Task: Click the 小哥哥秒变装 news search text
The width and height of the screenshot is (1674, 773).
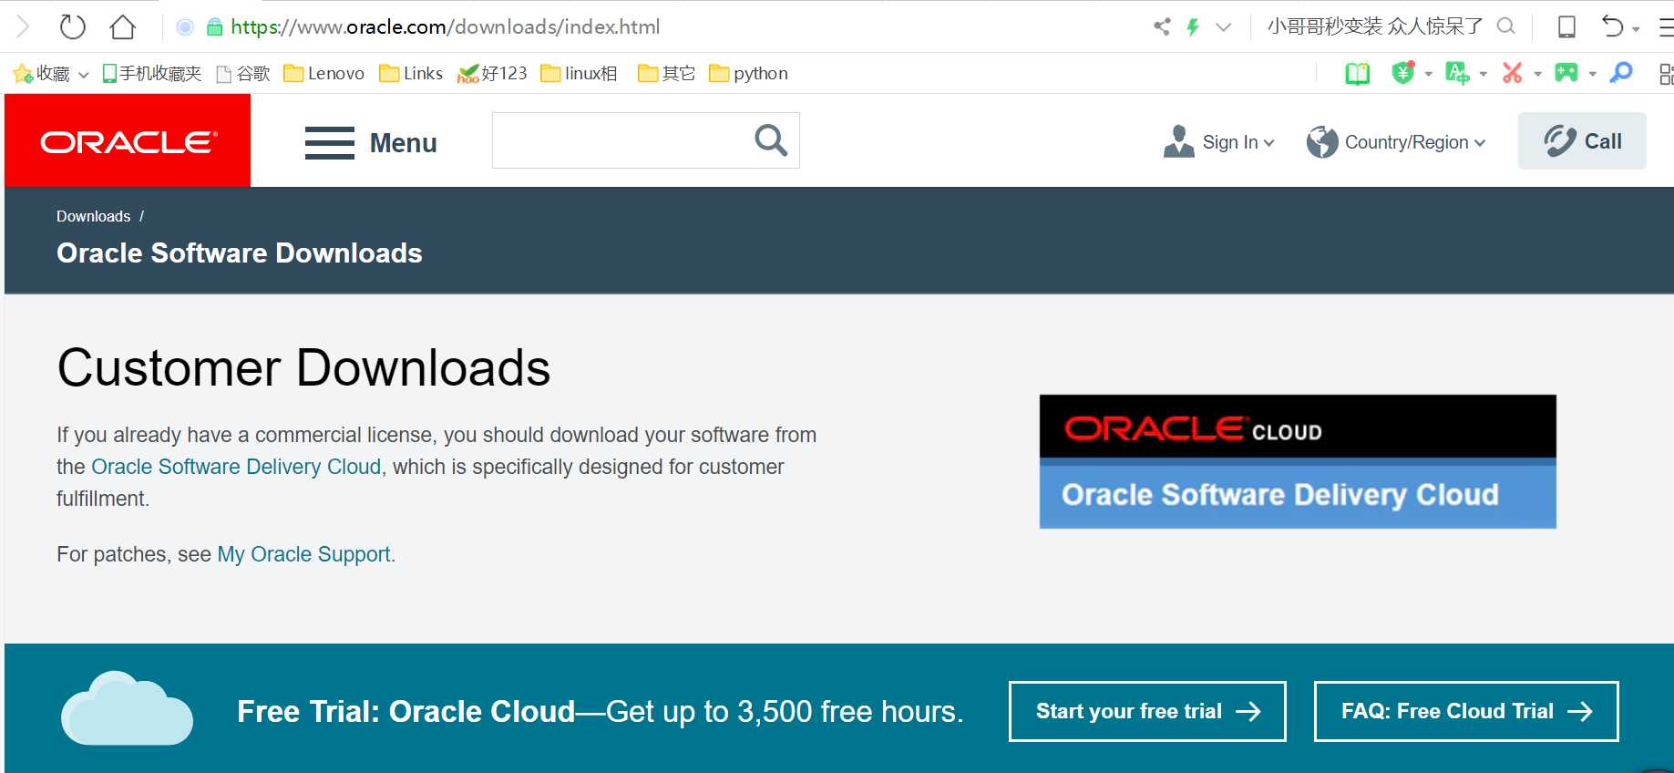Action: click(1374, 26)
